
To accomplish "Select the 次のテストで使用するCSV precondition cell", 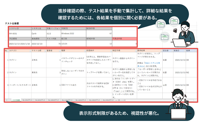I will [99, 85].
